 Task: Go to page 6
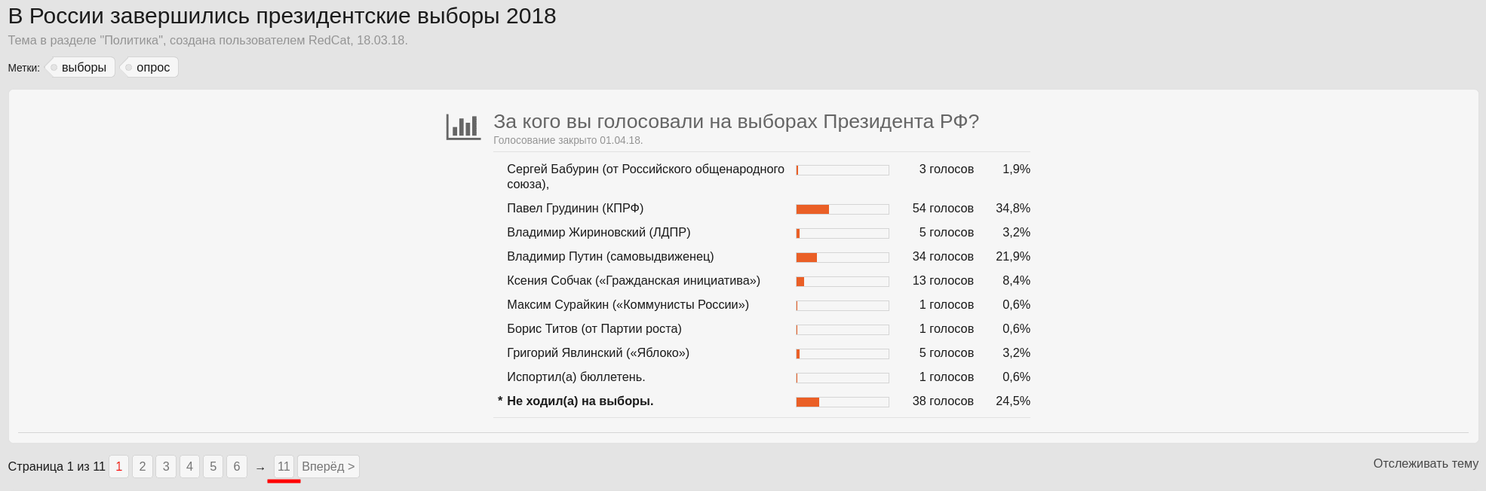click(237, 467)
